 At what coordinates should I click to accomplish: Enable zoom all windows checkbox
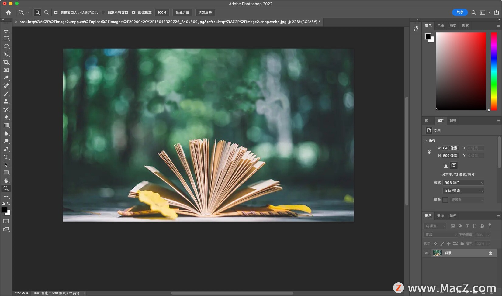[103, 12]
